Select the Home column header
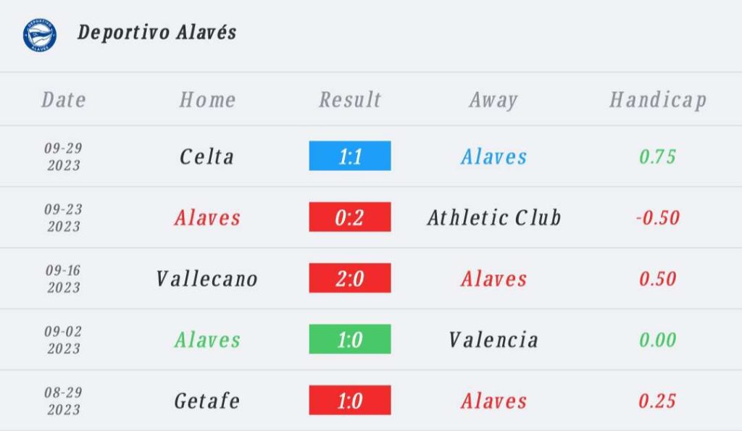 click(x=207, y=100)
